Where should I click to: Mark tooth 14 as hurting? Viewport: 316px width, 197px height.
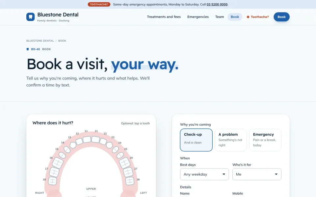[67, 150]
